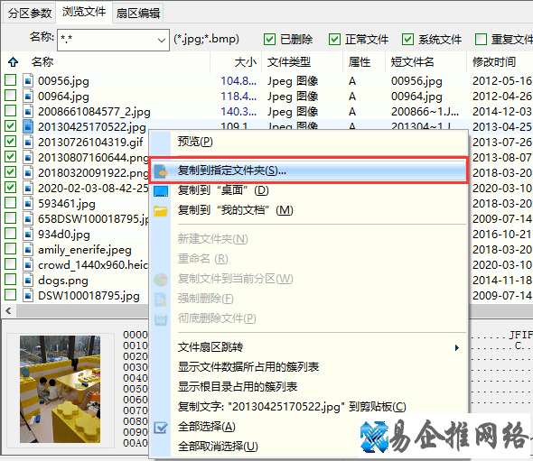This screenshot has width=533, height=461.
Task: Click the (*.jpg;*.bmp) filter hint
Action: [x=206, y=39]
